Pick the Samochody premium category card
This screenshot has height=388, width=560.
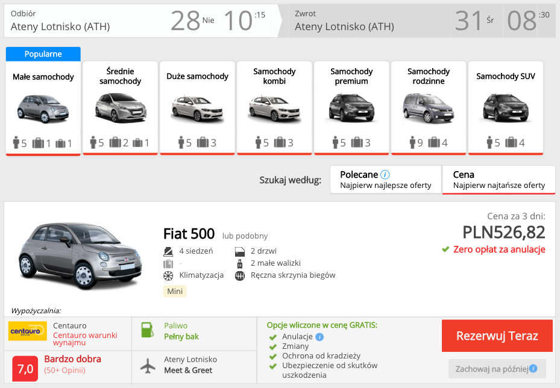[351, 107]
